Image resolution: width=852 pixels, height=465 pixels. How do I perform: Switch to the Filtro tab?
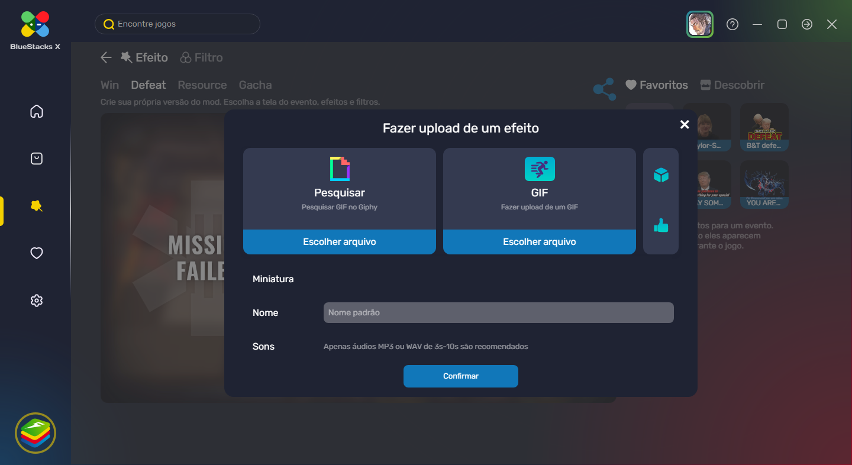pyautogui.click(x=202, y=57)
